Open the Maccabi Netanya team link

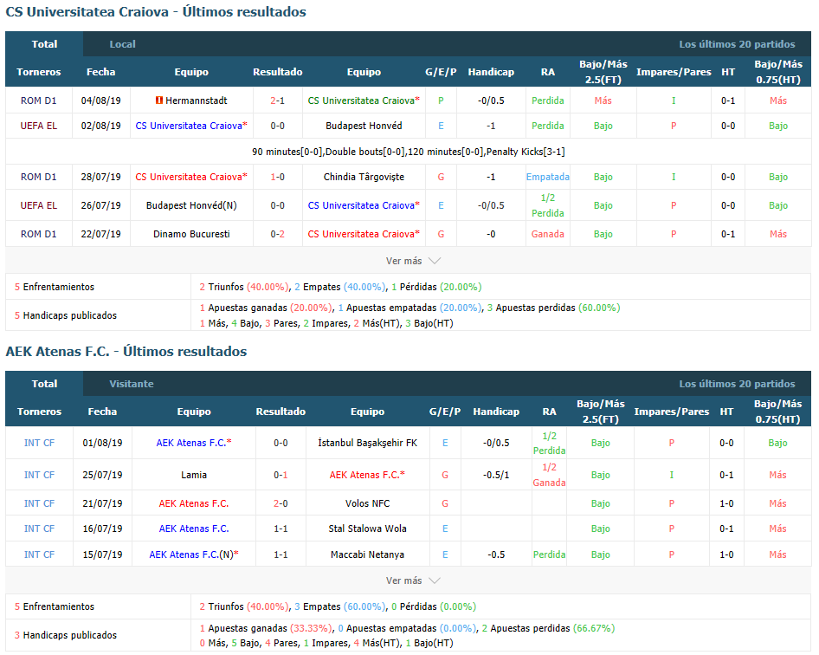point(367,554)
